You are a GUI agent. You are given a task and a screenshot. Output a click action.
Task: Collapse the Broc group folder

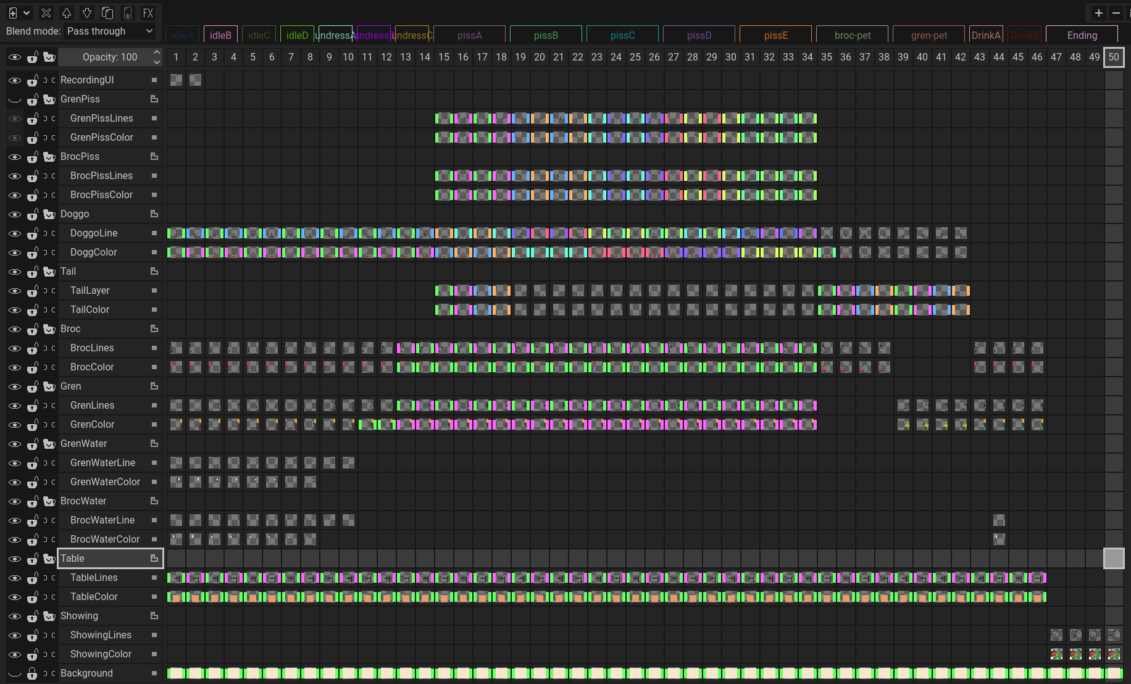click(x=49, y=329)
